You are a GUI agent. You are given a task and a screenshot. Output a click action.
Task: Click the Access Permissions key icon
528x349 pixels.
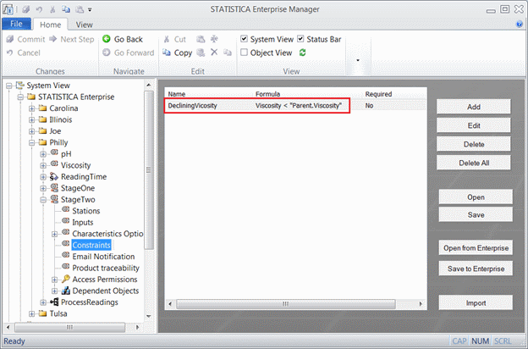[66, 280]
